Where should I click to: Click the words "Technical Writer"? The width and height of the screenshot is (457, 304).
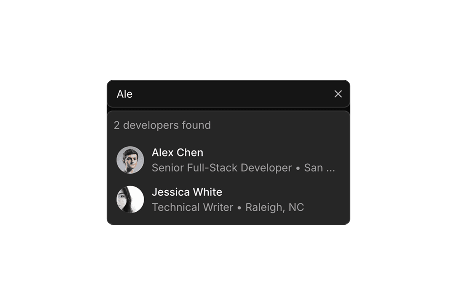pos(192,207)
